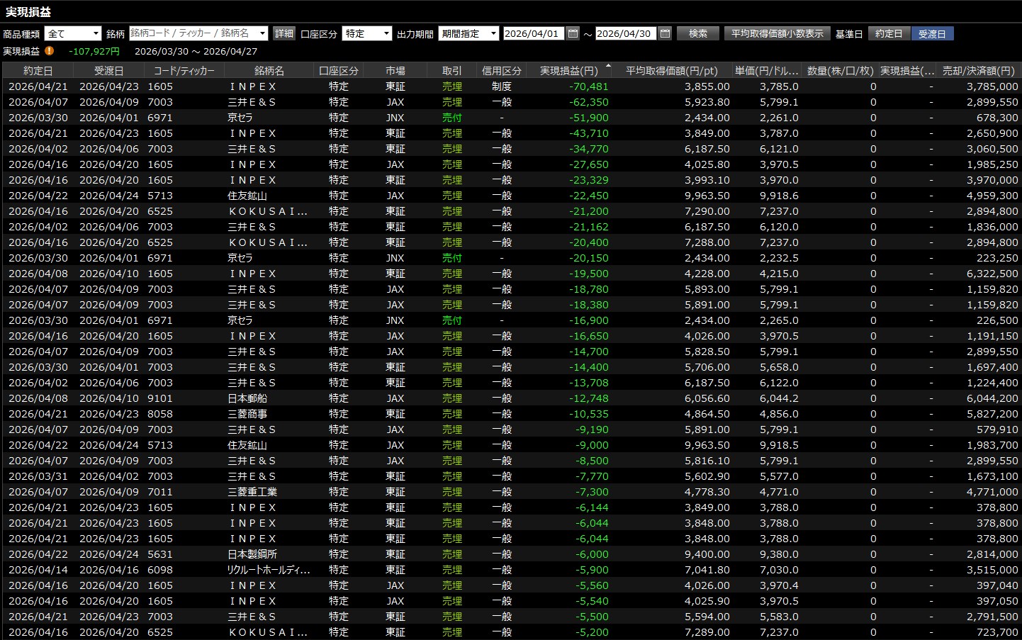The height and width of the screenshot is (640, 1022).
Task: Click the 検索 search button
Action: (x=698, y=33)
